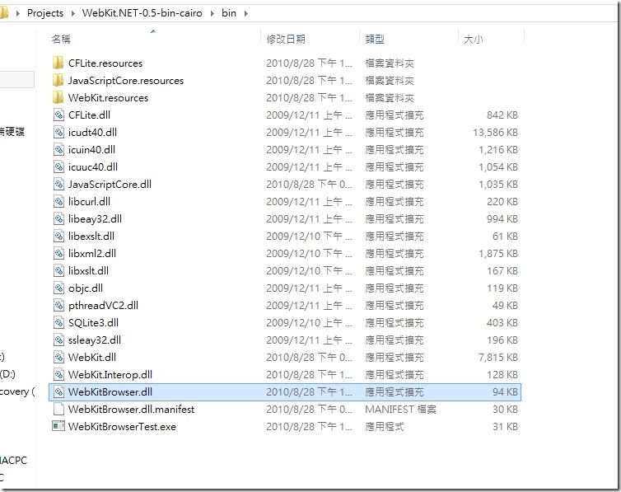This screenshot has height=492, width=621.
Task: Select the ssleay32.dll file icon
Action: [x=58, y=340]
